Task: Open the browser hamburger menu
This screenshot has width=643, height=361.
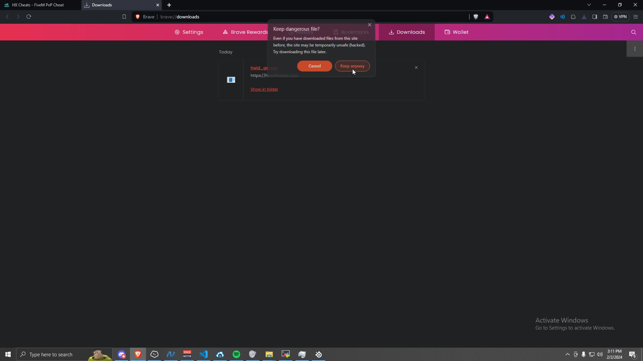Action: coord(636,17)
